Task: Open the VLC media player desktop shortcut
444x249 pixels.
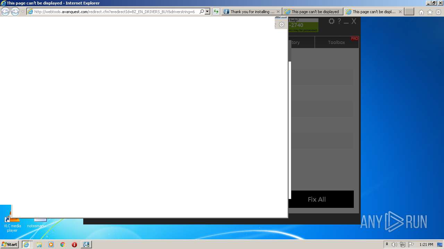Action: coord(12,221)
